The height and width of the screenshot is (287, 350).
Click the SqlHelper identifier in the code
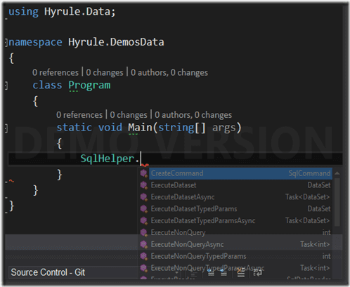tap(108, 159)
